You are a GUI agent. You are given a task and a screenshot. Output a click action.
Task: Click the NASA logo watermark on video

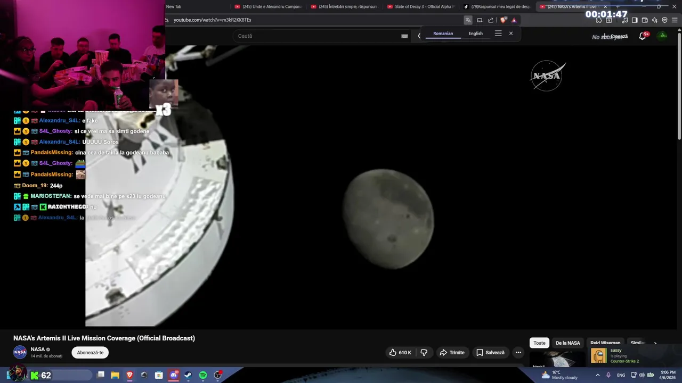[x=548, y=76]
